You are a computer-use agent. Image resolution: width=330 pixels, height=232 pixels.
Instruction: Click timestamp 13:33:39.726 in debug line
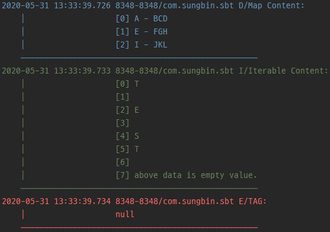tap(82, 5)
